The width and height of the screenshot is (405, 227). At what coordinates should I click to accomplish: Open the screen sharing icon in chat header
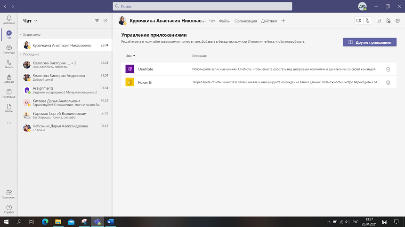point(379,21)
